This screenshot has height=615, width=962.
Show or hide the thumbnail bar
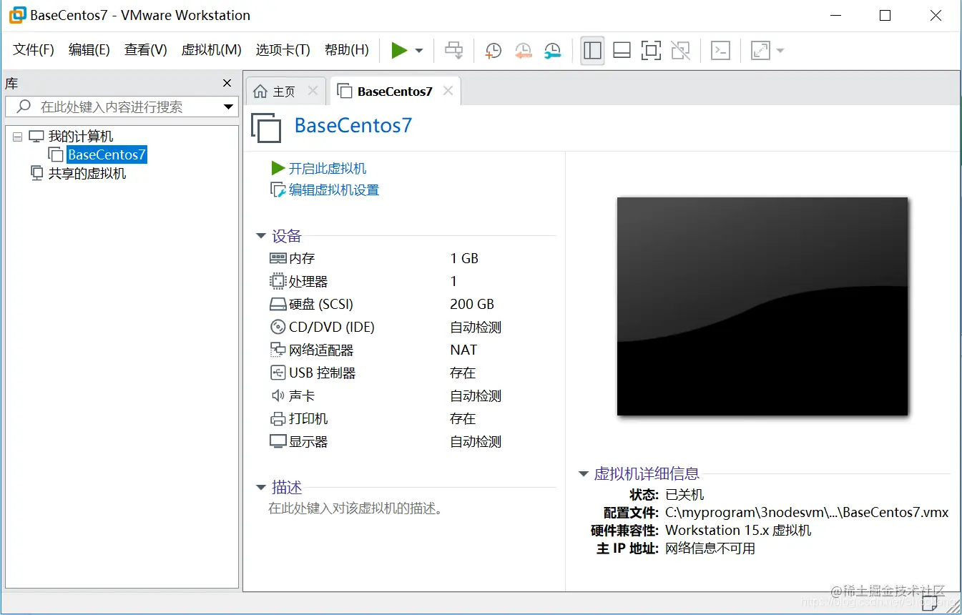(x=621, y=50)
